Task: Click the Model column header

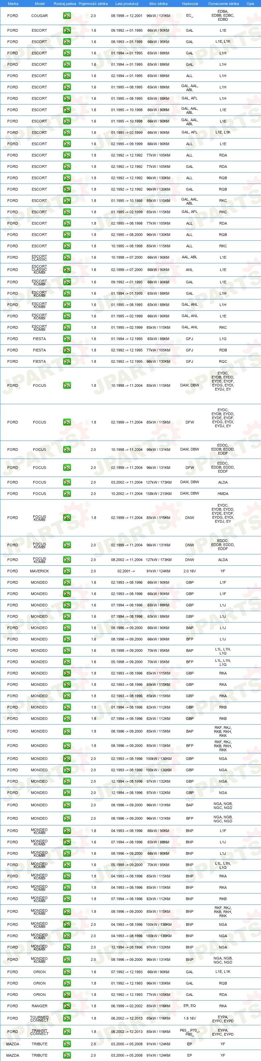Action: [x=39, y=4]
